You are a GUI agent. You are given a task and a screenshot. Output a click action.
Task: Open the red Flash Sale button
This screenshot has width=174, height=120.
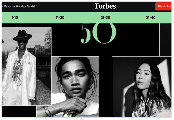163,6
